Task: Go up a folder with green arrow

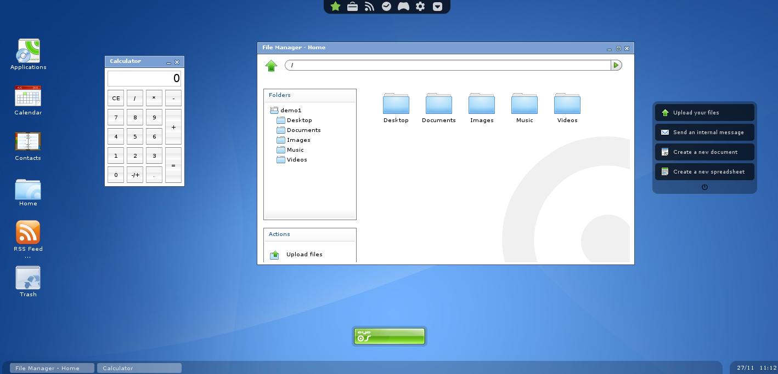Action: coord(271,66)
